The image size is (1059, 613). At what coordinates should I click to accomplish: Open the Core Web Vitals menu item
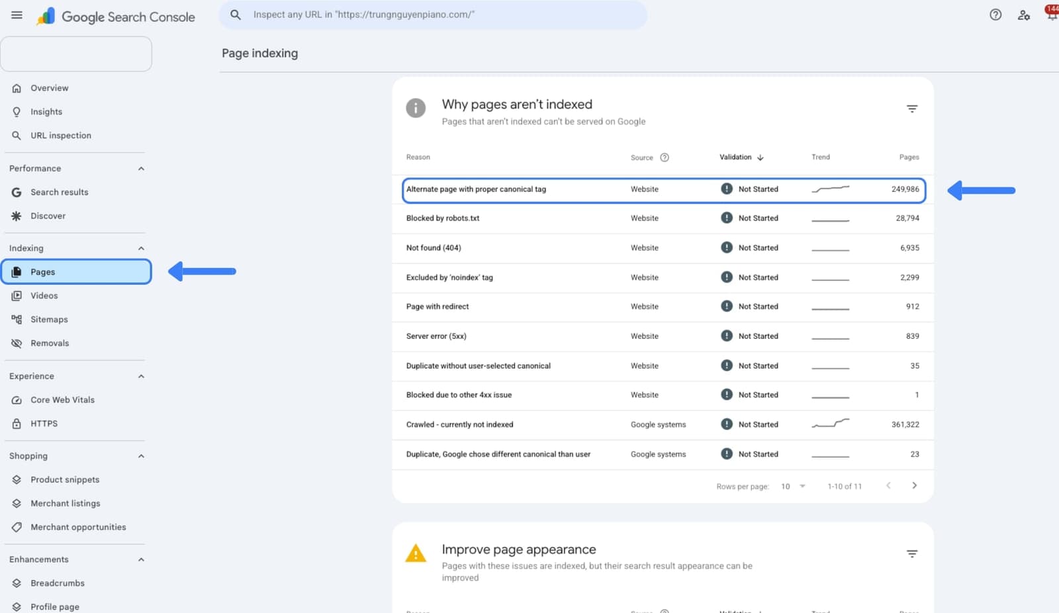click(62, 400)
